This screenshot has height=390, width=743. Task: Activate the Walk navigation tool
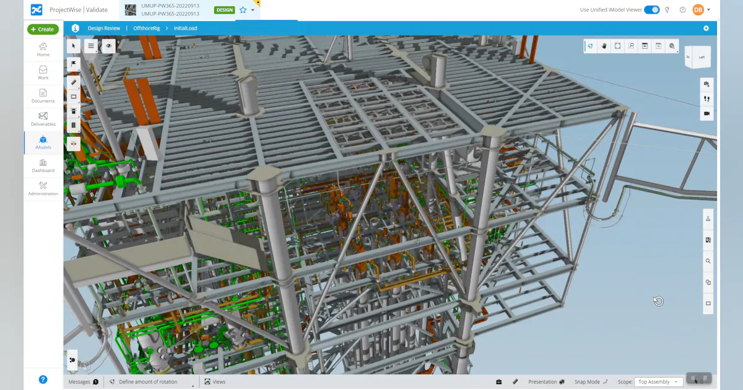(706, 98)
